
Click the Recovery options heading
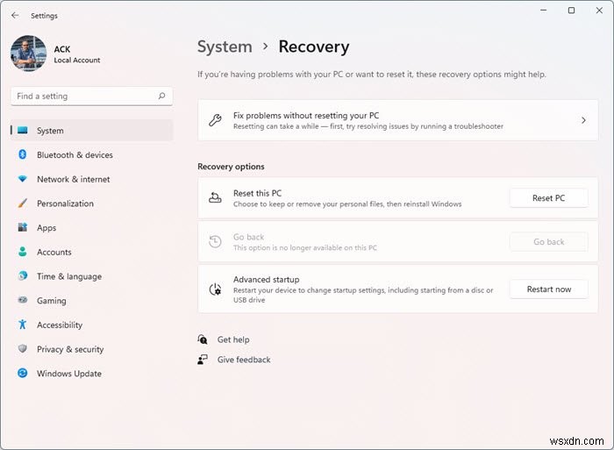(231, 167)
